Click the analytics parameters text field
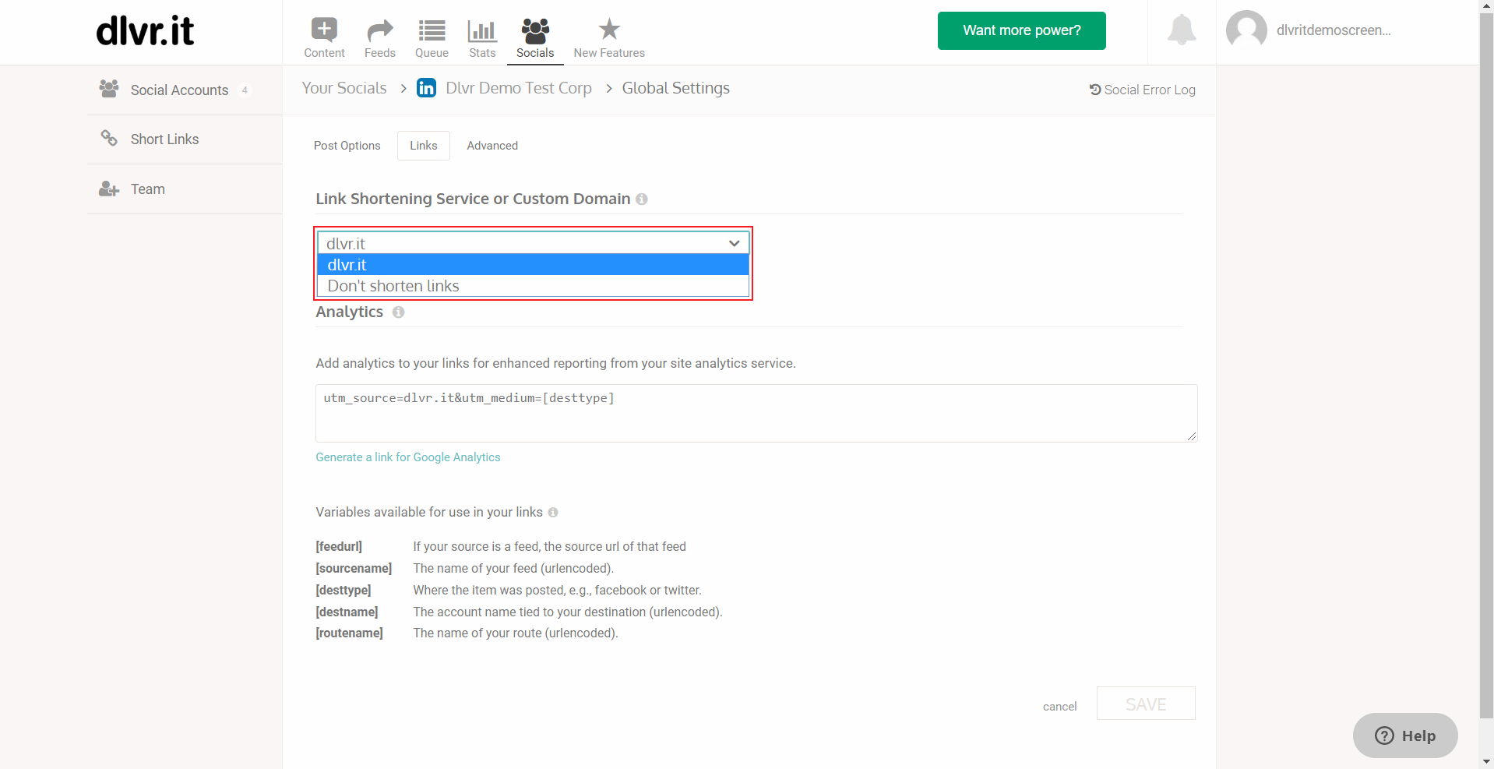The image size is (1494, 769). point(756,413)
